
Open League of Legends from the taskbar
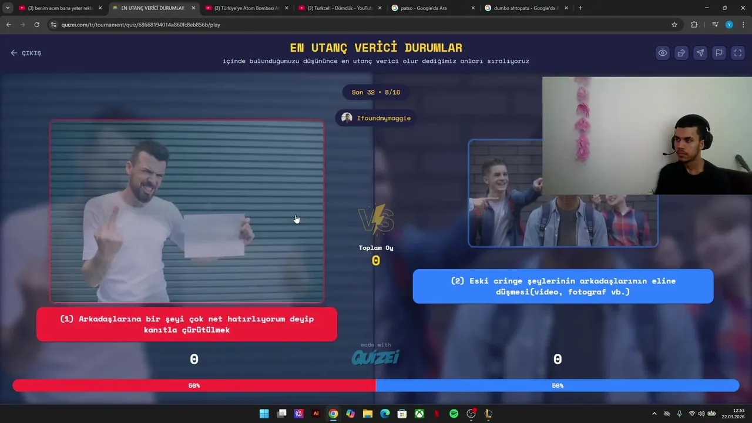point(488,414)
